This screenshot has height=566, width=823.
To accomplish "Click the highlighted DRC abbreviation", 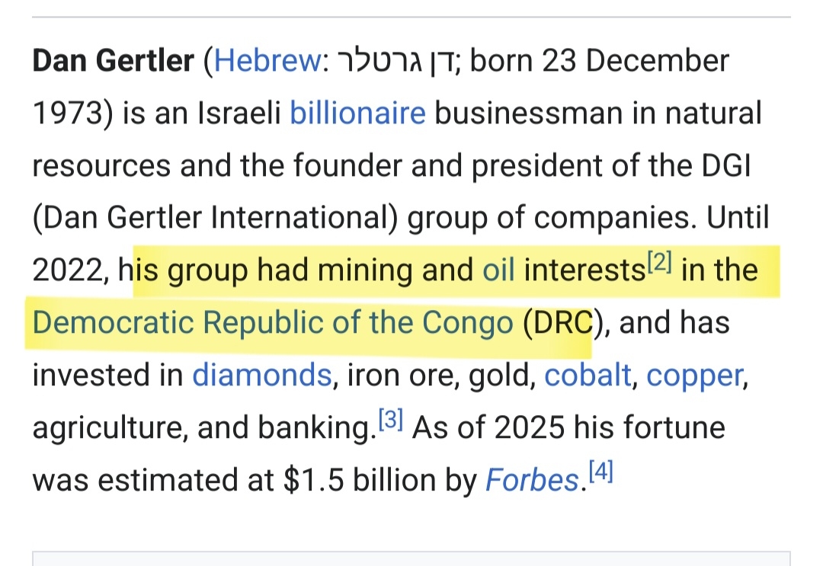I will 559,323.
